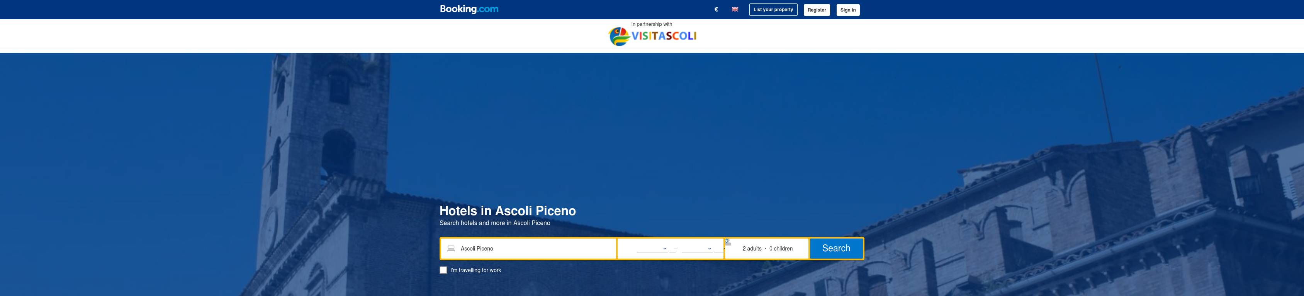Click the VisitAscoli parrot logo
Screen dimensions: 1304x296
coord(619,36)
